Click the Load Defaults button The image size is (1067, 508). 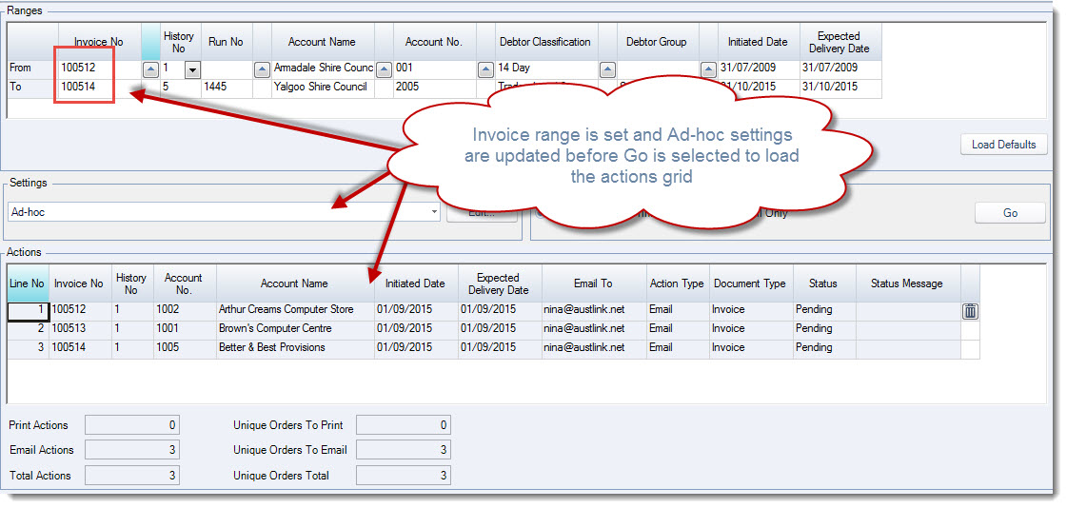pos(1004,145)
